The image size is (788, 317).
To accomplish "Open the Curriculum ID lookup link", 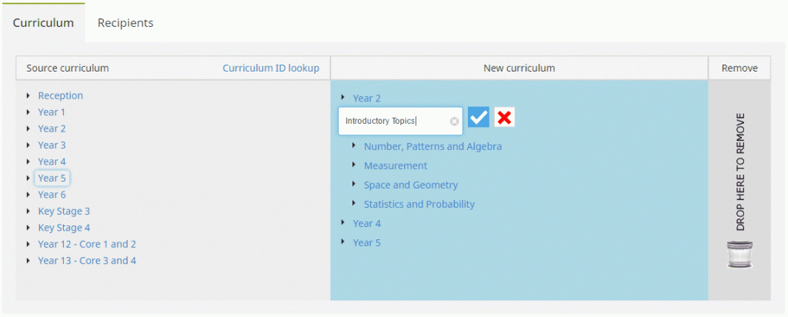I will (x=271, y=68).
